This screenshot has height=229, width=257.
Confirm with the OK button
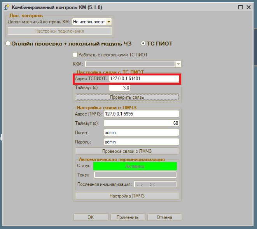pos(91,217)
